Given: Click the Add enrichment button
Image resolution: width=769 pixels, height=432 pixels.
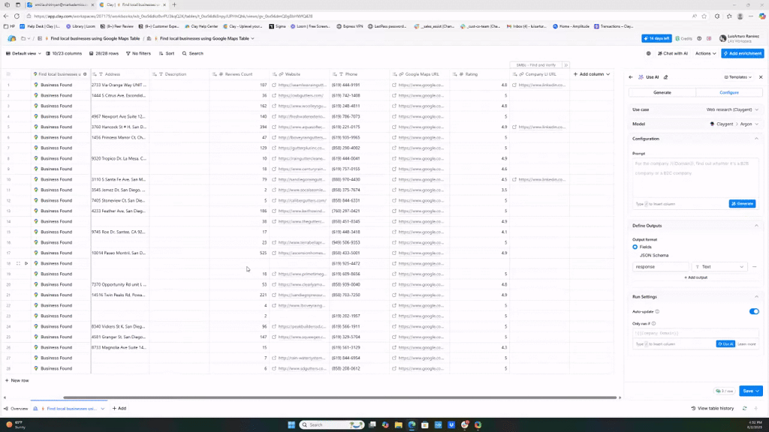Looking at the screenshot, I should click(742, 53).
